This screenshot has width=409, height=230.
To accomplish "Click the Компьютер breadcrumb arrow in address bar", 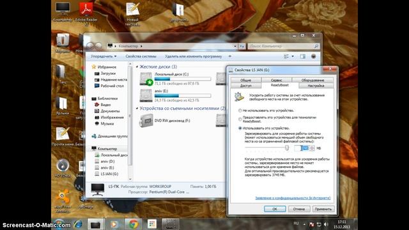I will coord(141,46).
